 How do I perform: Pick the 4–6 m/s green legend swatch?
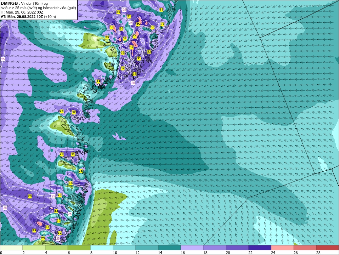[x=56, y=248]
